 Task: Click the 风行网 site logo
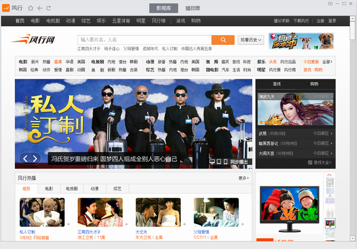point(33,39)
